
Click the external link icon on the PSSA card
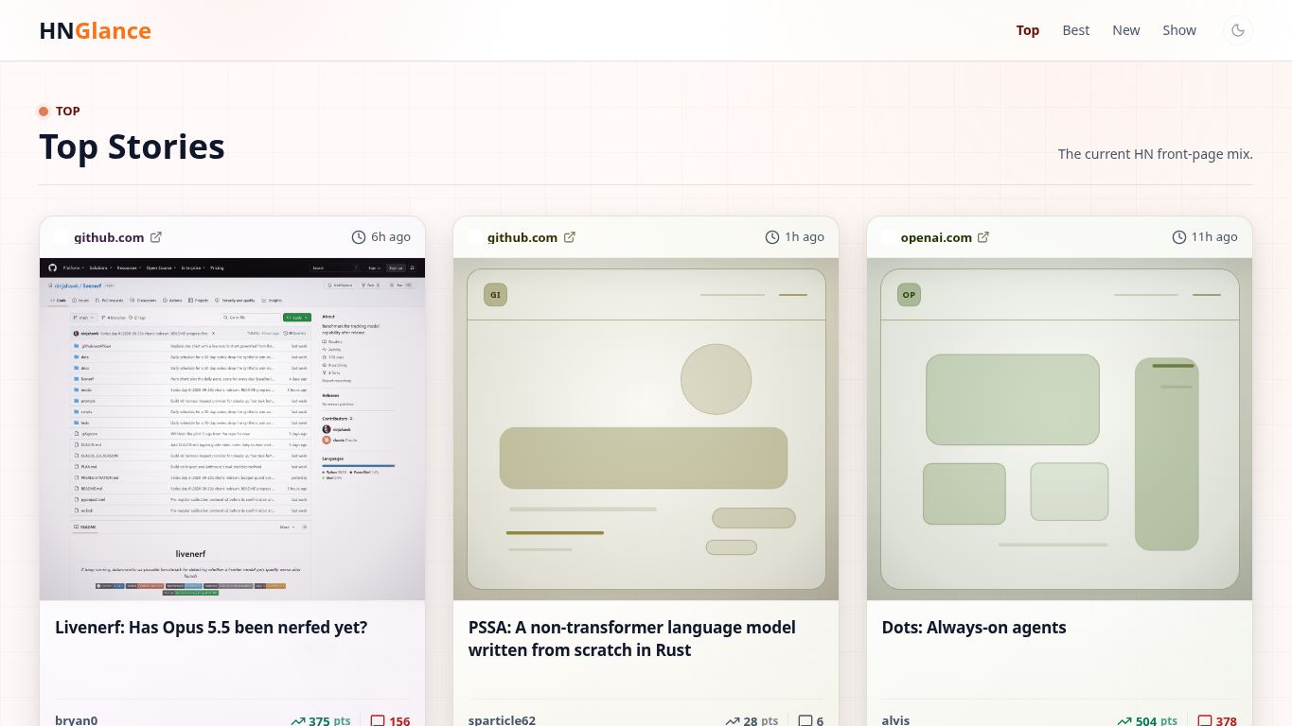pyautogui.click(x=570, y=237)
